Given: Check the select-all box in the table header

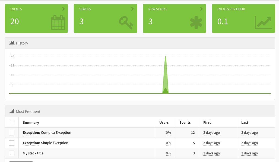Looking at the screenshot, I should coord(12,122).
